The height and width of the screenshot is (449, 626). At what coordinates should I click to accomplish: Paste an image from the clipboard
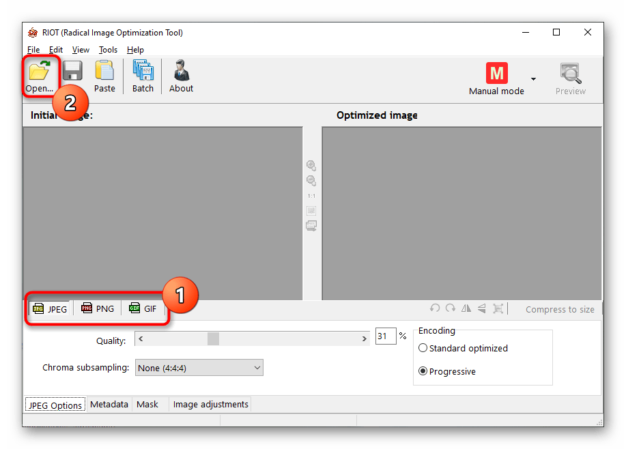point(104,76)
